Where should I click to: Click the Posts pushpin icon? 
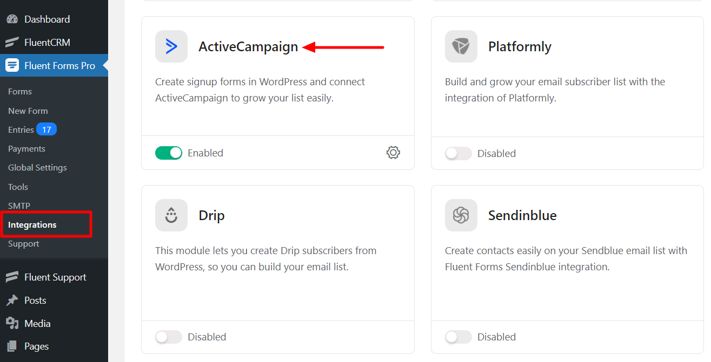click(12, 300)
